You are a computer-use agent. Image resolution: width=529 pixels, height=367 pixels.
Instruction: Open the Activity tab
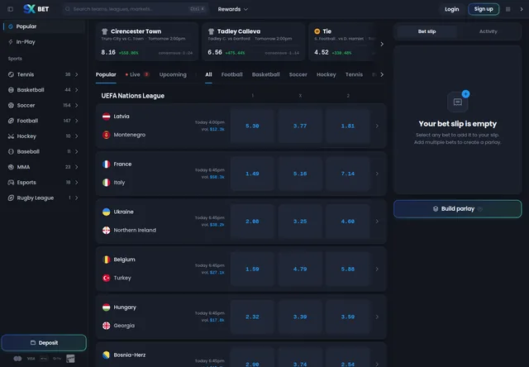[488, 31]
